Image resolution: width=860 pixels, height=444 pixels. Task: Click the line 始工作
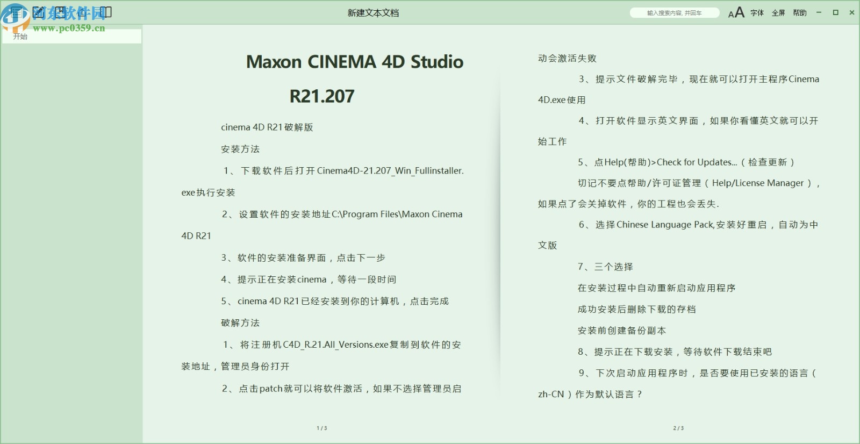(x=552, y=141)
